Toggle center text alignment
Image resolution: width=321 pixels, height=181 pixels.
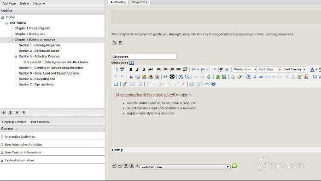(x=165, y=69)
